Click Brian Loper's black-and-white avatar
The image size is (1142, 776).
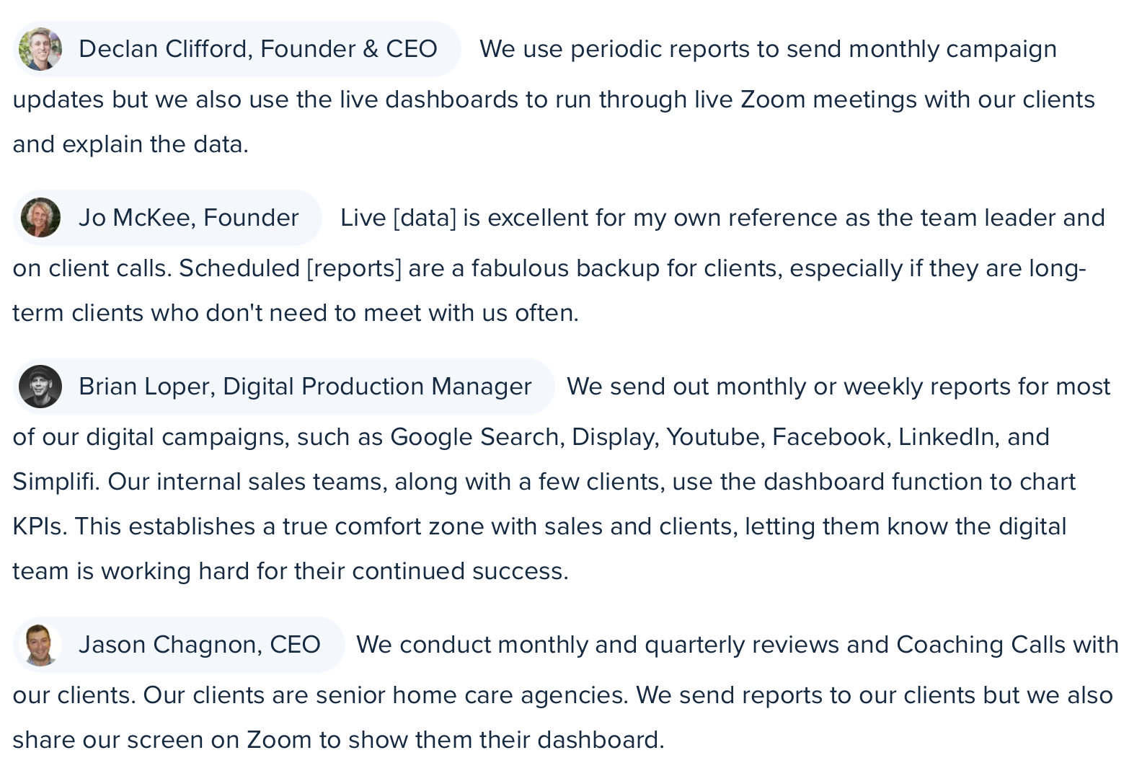pos(40,387)
